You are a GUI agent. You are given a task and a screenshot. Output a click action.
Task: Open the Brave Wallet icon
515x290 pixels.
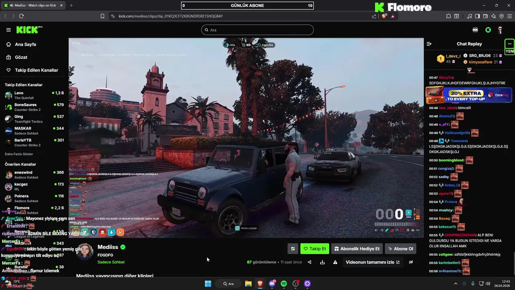486,16
